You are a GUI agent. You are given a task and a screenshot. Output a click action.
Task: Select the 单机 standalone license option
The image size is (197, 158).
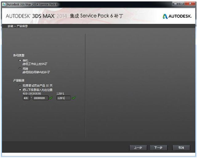pyautogui.click(x=20, y=60)
